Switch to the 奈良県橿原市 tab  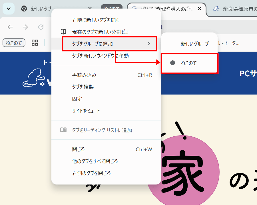coord(235,9)
